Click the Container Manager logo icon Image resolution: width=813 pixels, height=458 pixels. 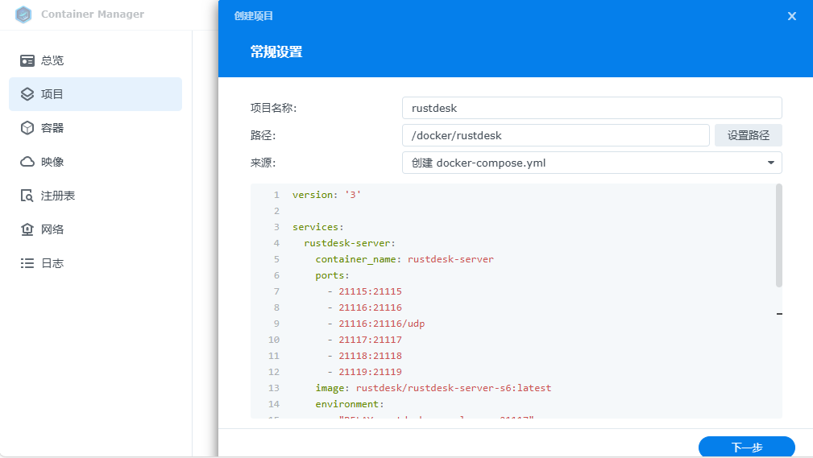23,14
